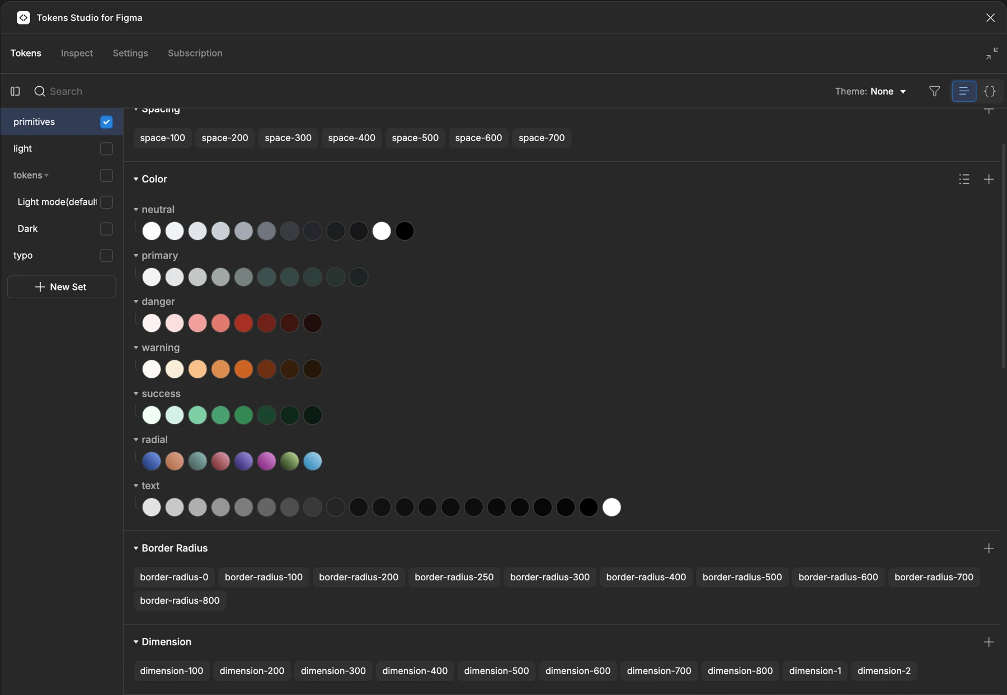The image size is (1007, 695).
Task: Select the border-radius-250 token
Action: click(x=454, y=577)
